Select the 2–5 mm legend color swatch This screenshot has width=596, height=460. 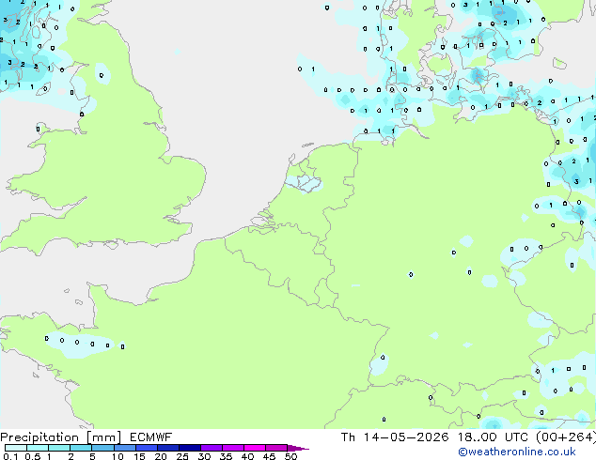tap(81, 448)
